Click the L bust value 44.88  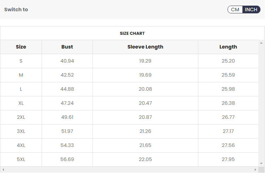point(67,89)
